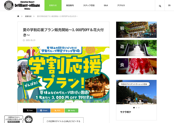Viewport: 174px width, 123px height.
Task: Copy article title and URL button
Action: (x=63, y=121)
